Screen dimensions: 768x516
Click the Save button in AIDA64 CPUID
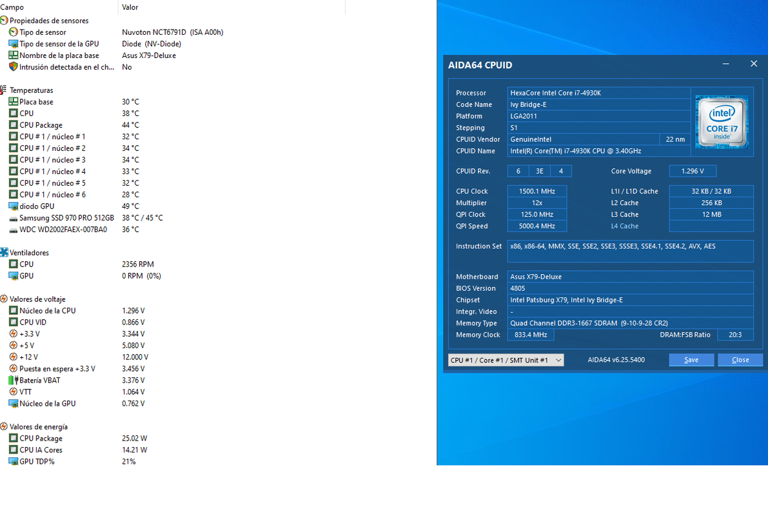coord(691,360)
